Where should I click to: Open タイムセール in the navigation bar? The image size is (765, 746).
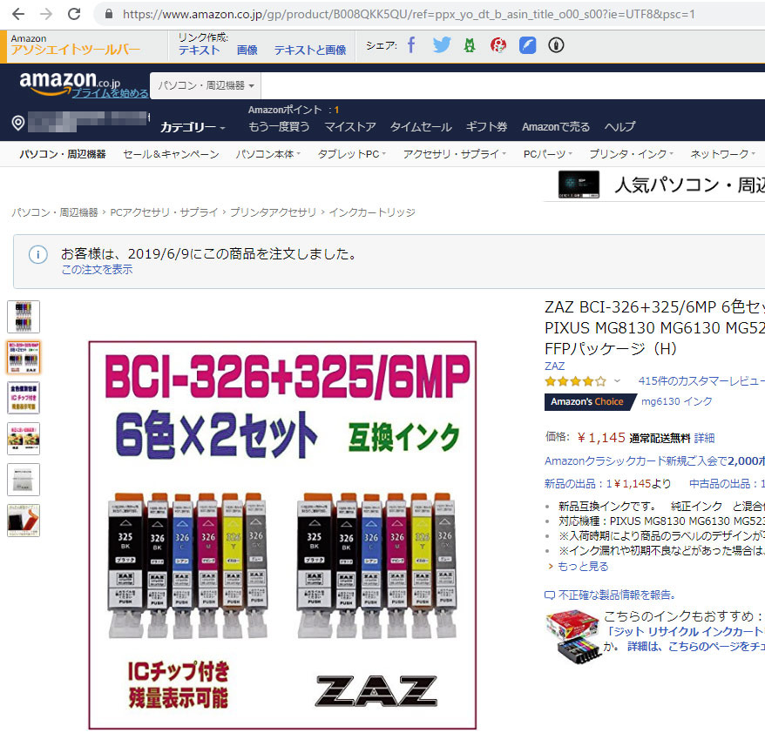pos(421,127)
